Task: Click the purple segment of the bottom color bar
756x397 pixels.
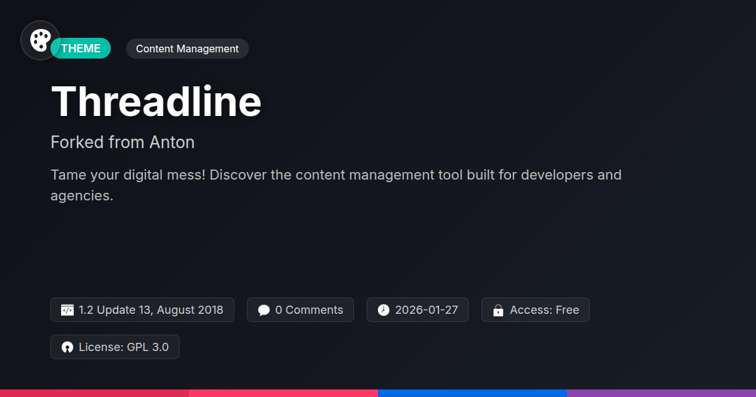Action: pyautogui.click(x=661, y=393)
